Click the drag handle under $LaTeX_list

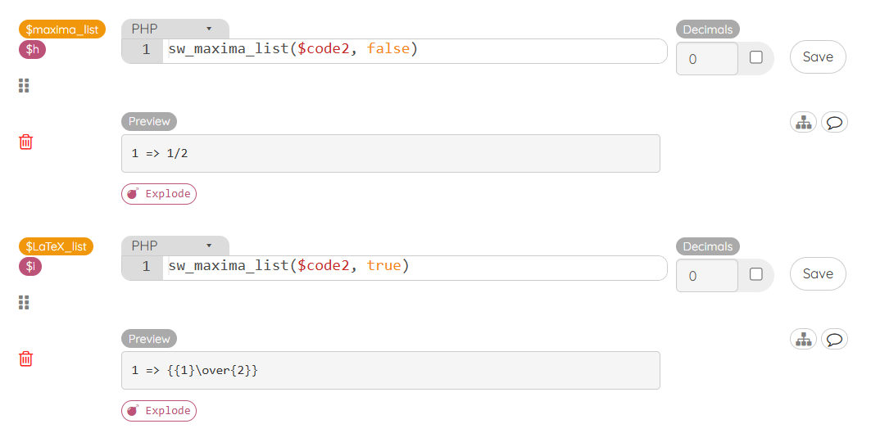pos(23,303)
